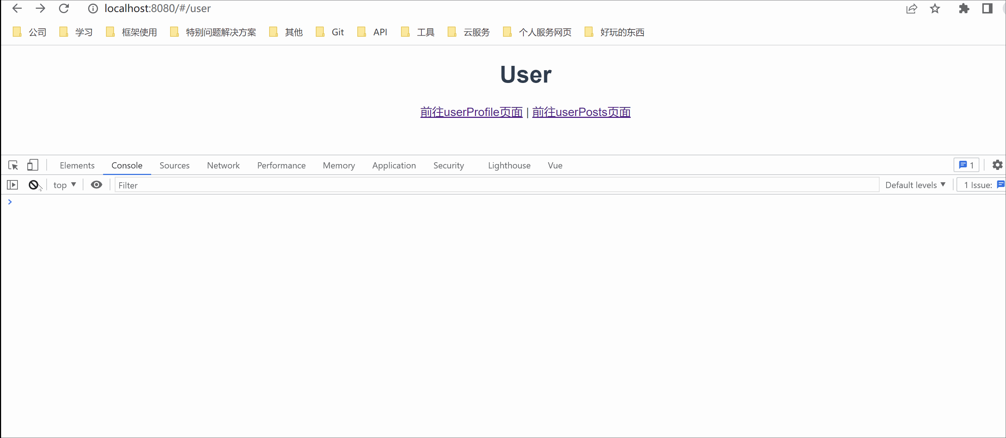The height and width of the screenshot is (438, 1006).
Task: Toggle the live expression eye icon
Action: 97,185
